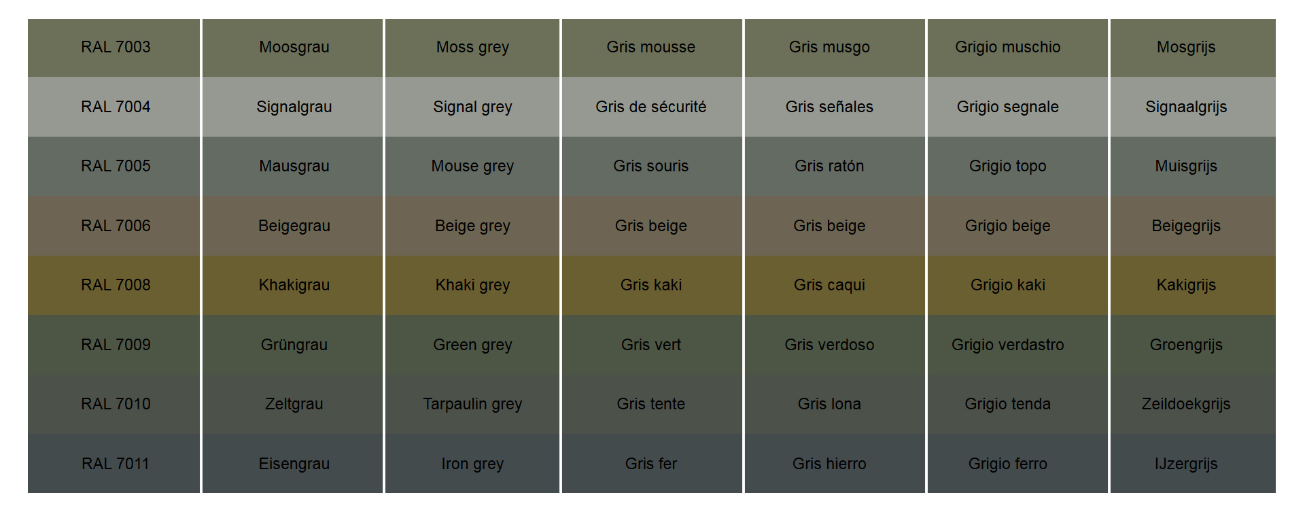The height and width of the screenshot is (512, 1305).
Task: Click the Gris caqui cell
Action: tap(829, 285)
